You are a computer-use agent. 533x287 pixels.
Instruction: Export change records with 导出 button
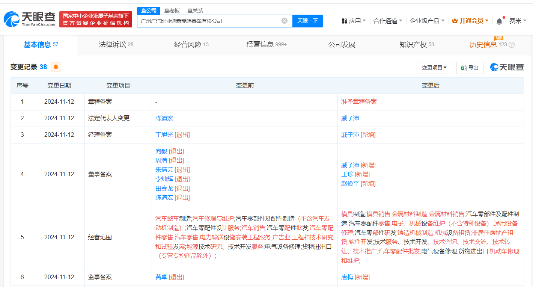point(470,68)
